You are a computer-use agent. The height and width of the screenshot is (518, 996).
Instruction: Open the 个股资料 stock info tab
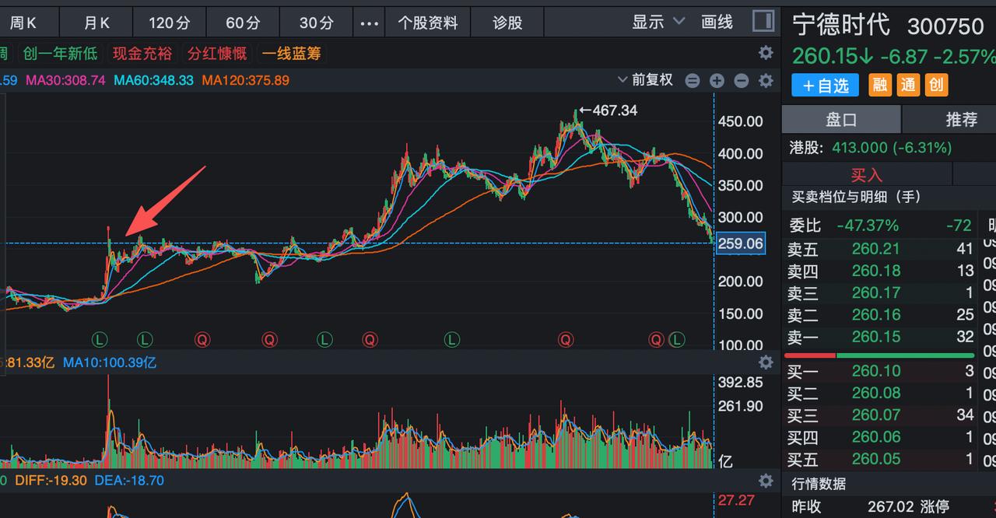coord(428,23)
